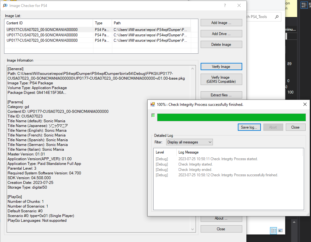Select log entry '10:58:11 Check Integrity Process started'
The width and height of the screenshot is (311, 242).
(228, 159)
